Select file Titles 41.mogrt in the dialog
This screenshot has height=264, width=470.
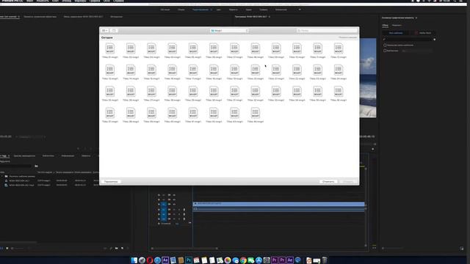tap(193, 115)
